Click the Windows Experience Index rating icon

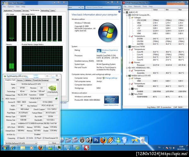click(x=99, y=51)
